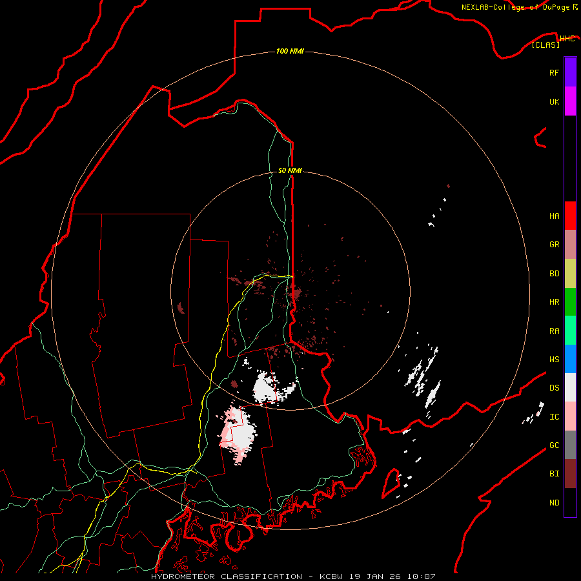Click the ND black legend swatch
581x581 pixels.
570,502
